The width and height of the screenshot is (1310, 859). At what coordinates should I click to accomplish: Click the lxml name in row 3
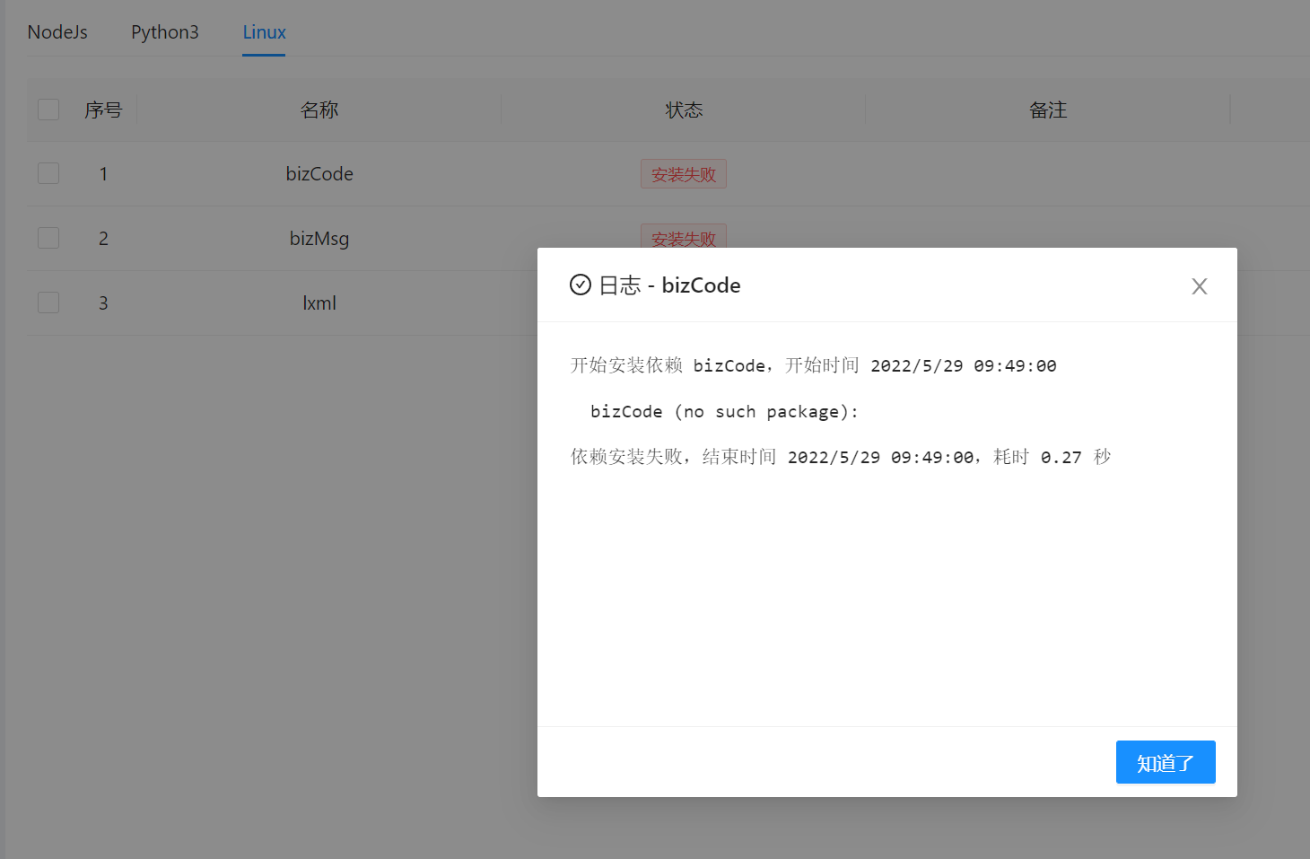click(319, 302)
